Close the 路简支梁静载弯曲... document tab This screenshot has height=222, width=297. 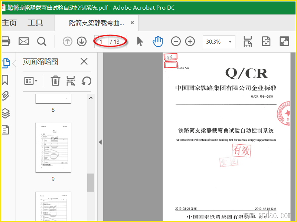[132, 23]
